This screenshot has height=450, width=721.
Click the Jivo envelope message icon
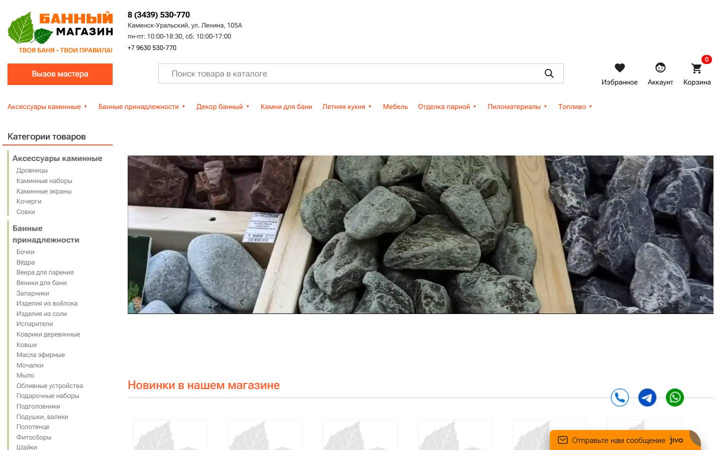(563, 440)
